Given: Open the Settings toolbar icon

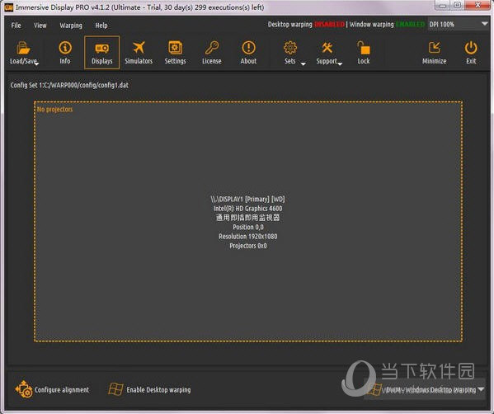Looking at the screenshot, I should coord(175,48).
